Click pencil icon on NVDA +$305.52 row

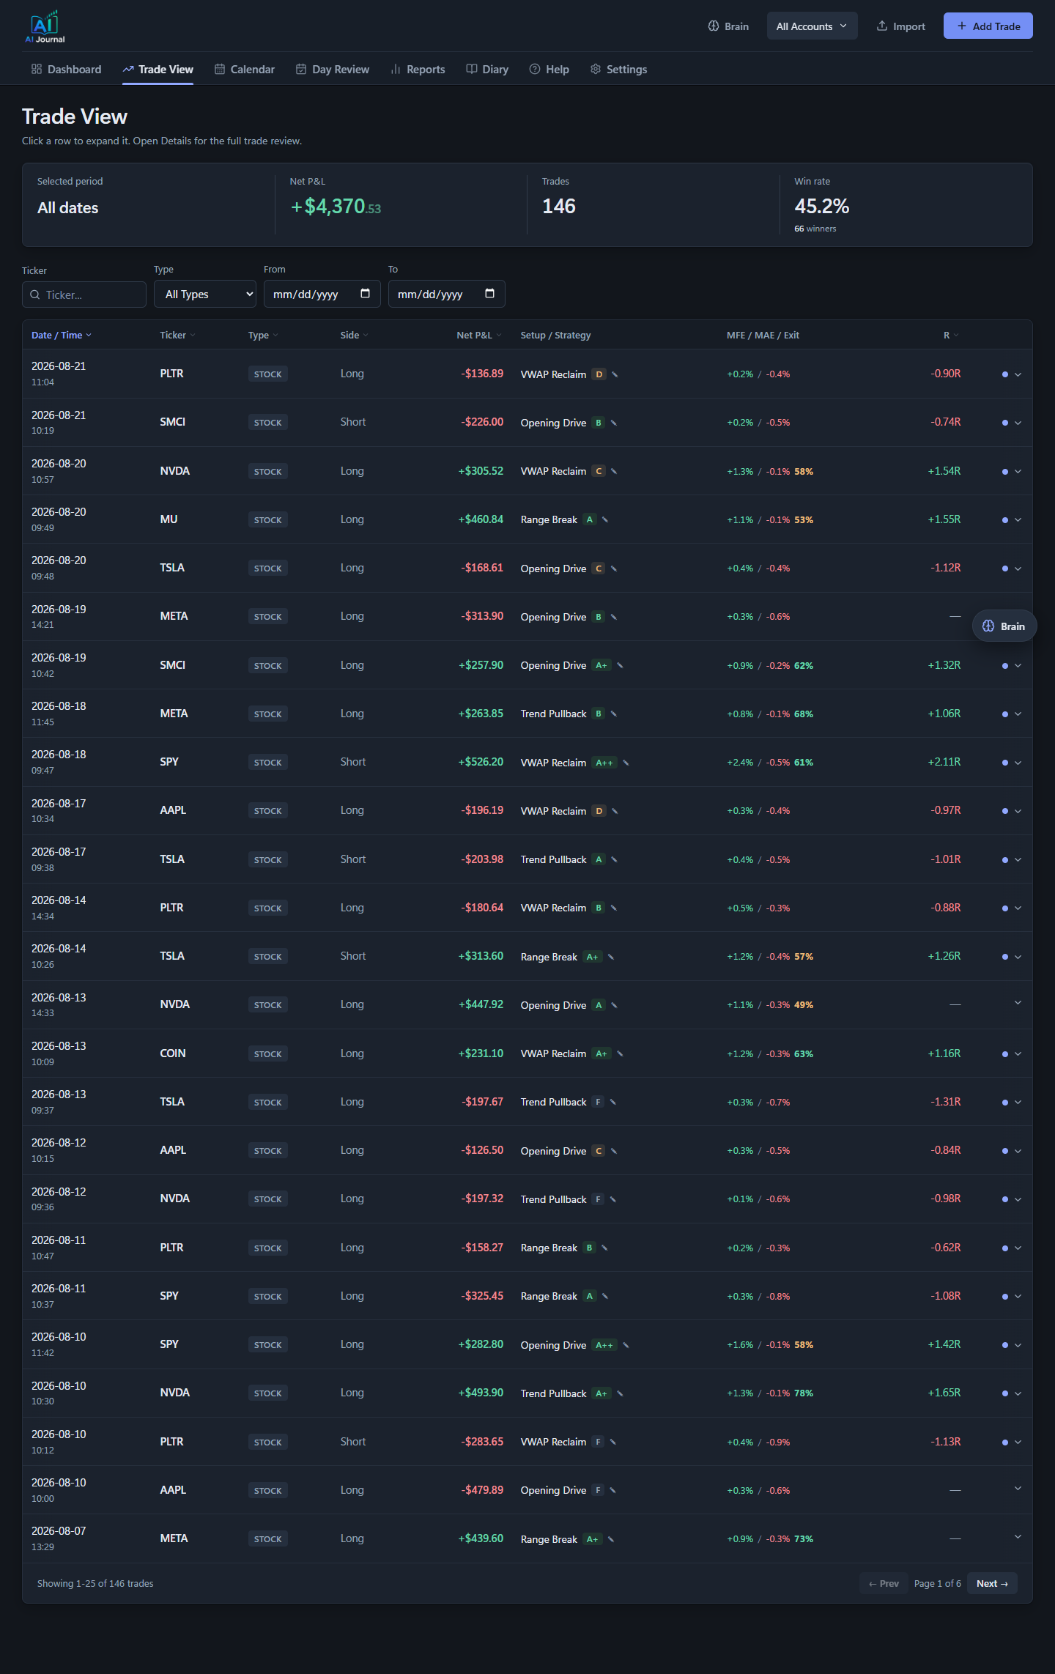[x=613, y=471]
